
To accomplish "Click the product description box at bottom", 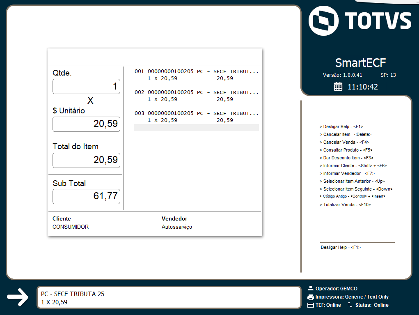I will click(169, 298).
